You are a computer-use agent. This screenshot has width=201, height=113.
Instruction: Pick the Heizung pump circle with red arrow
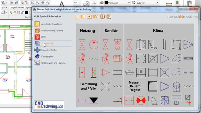pyautogui.click(x=94, y=45)
